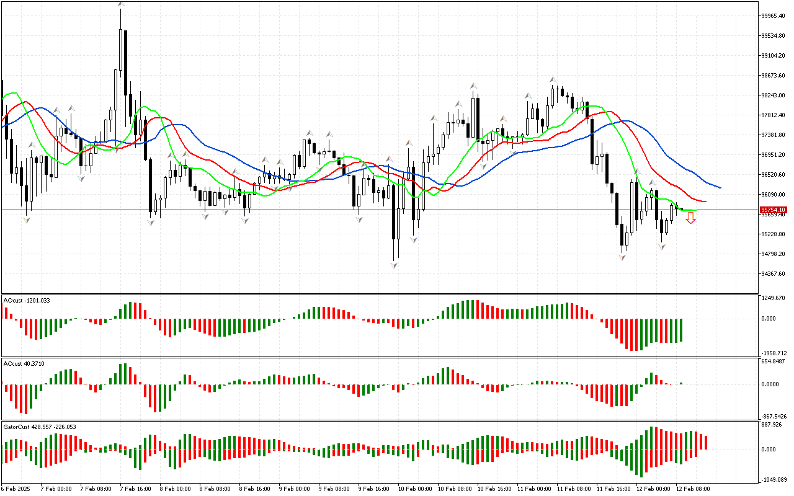The width and height of the screenshot is (794, 496).
Task: Click price level 96951.20 on the scale
Action: pyautogui.click(x=774, y=155)
